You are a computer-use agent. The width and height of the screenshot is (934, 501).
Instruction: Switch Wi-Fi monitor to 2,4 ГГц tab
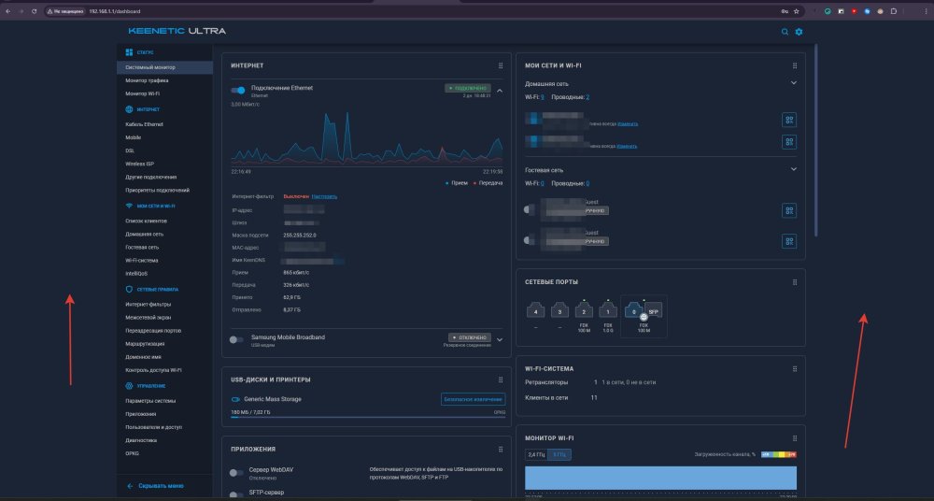[x=536, y=455]
